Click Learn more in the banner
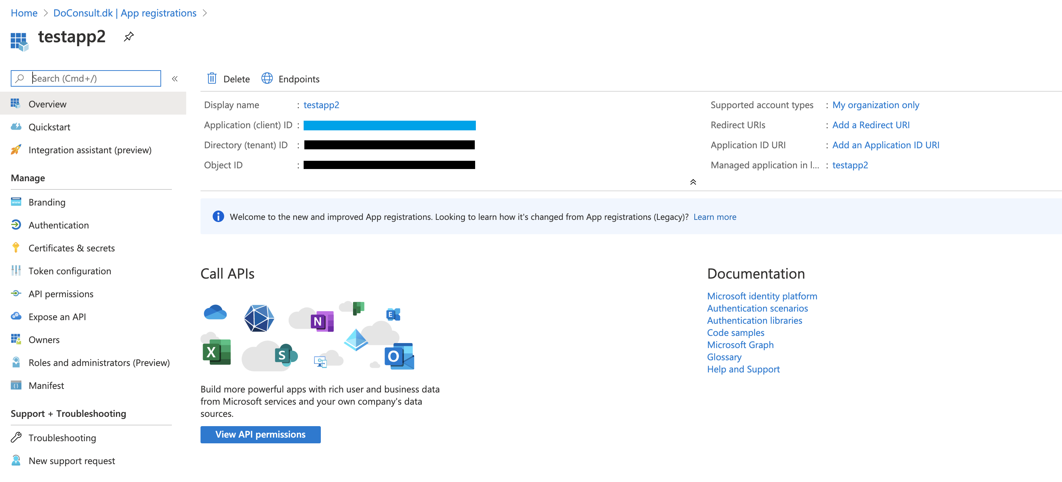This screenshot has height=482, width=1062. (x=714, y=216)
